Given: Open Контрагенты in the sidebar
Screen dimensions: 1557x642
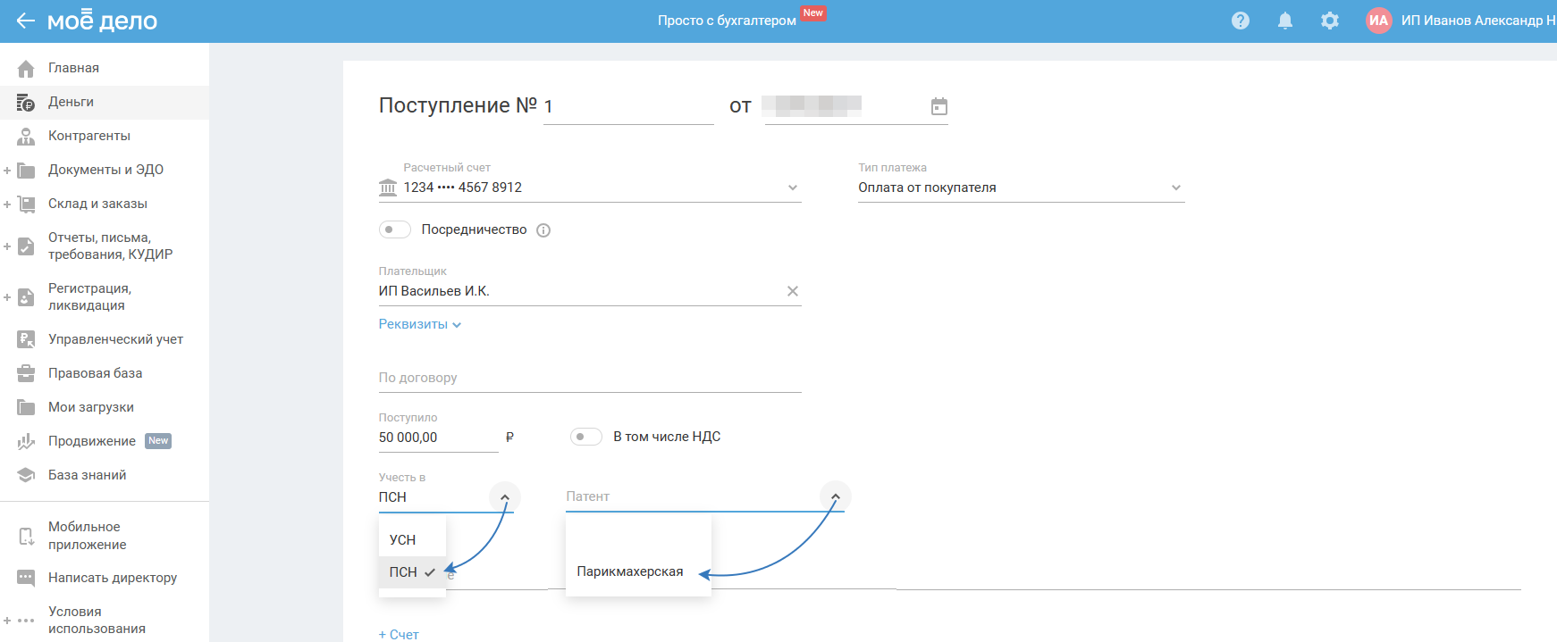Looking at the screenshot, I should point(89,136).
